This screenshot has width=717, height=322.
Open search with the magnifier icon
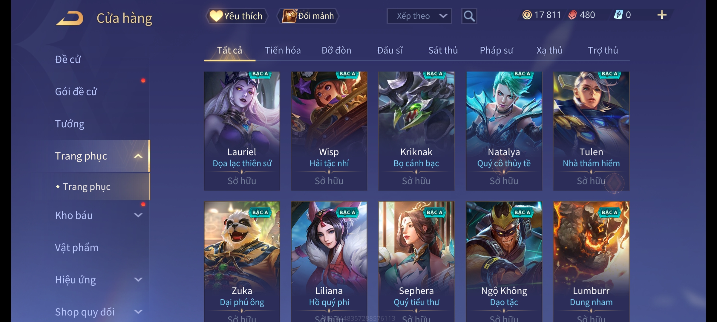click(469, 16)
